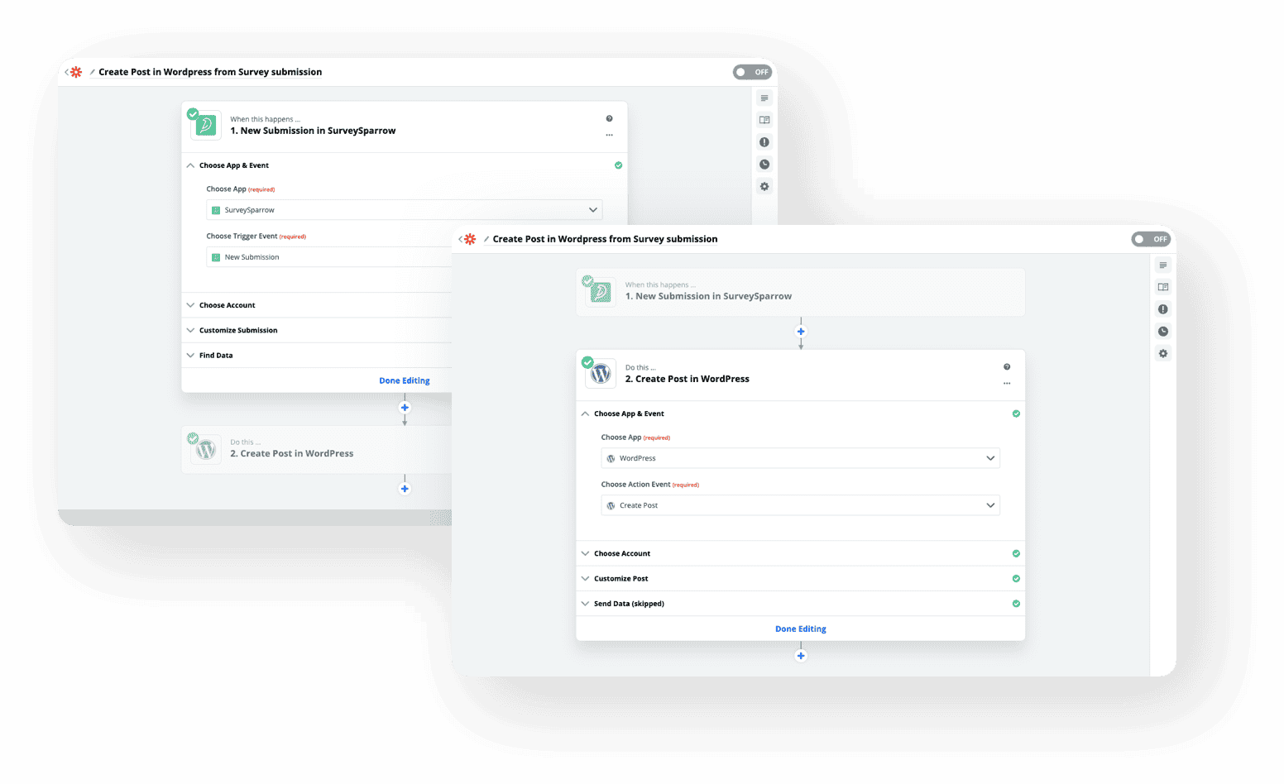
Task: Open alert icon in back window sidebar
Action: tap(764, 142)
